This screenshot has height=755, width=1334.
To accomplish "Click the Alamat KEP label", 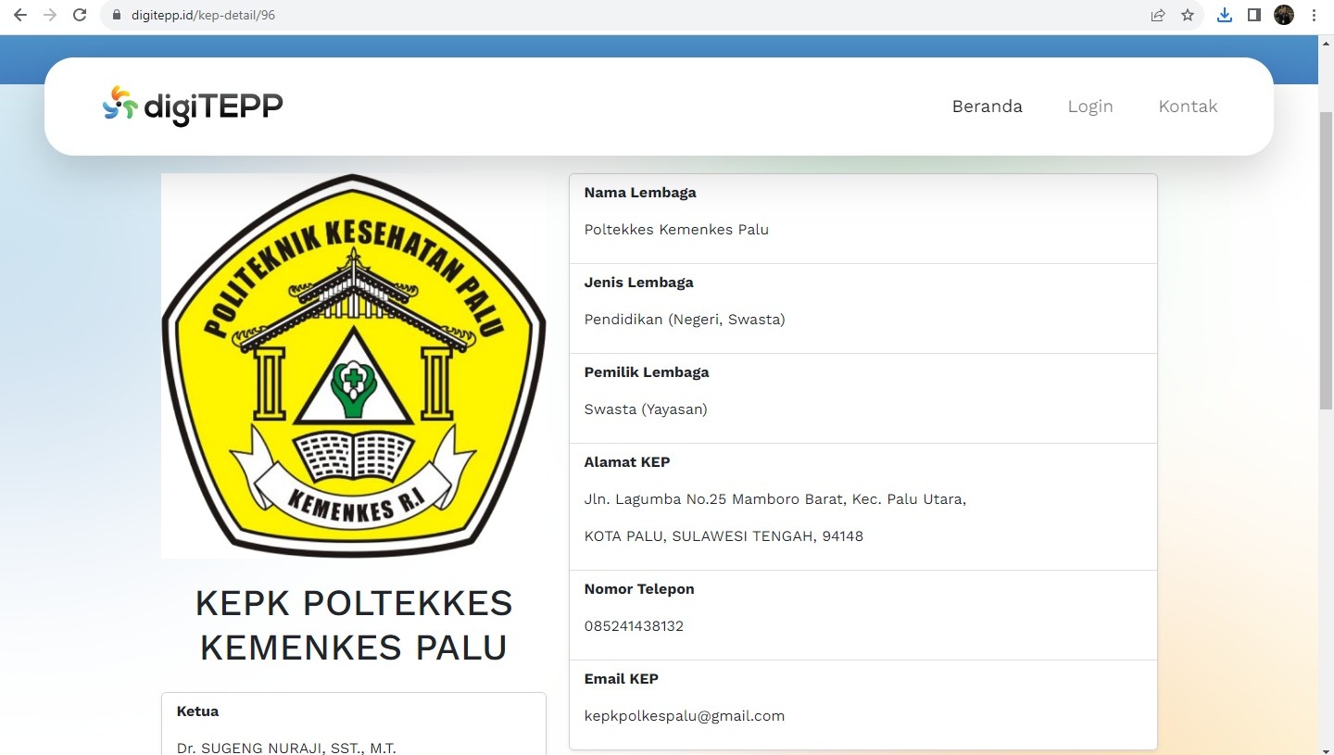I will point(627,462).
